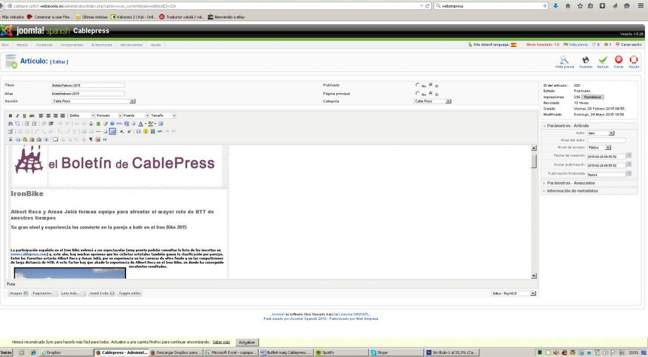Open the Fuente font dropdown
Screen dimensions: 648x357
[x=135, y=115]
